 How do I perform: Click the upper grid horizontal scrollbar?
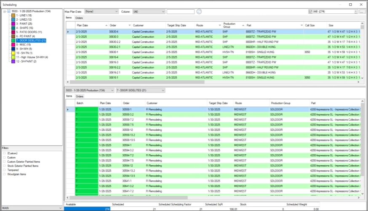137,82
